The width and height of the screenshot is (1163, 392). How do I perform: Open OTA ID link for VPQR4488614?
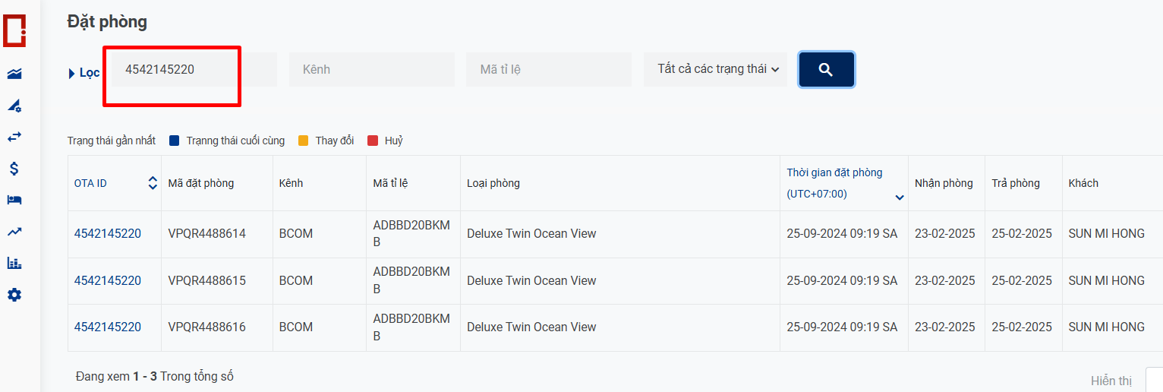click(x=107, y=234)
